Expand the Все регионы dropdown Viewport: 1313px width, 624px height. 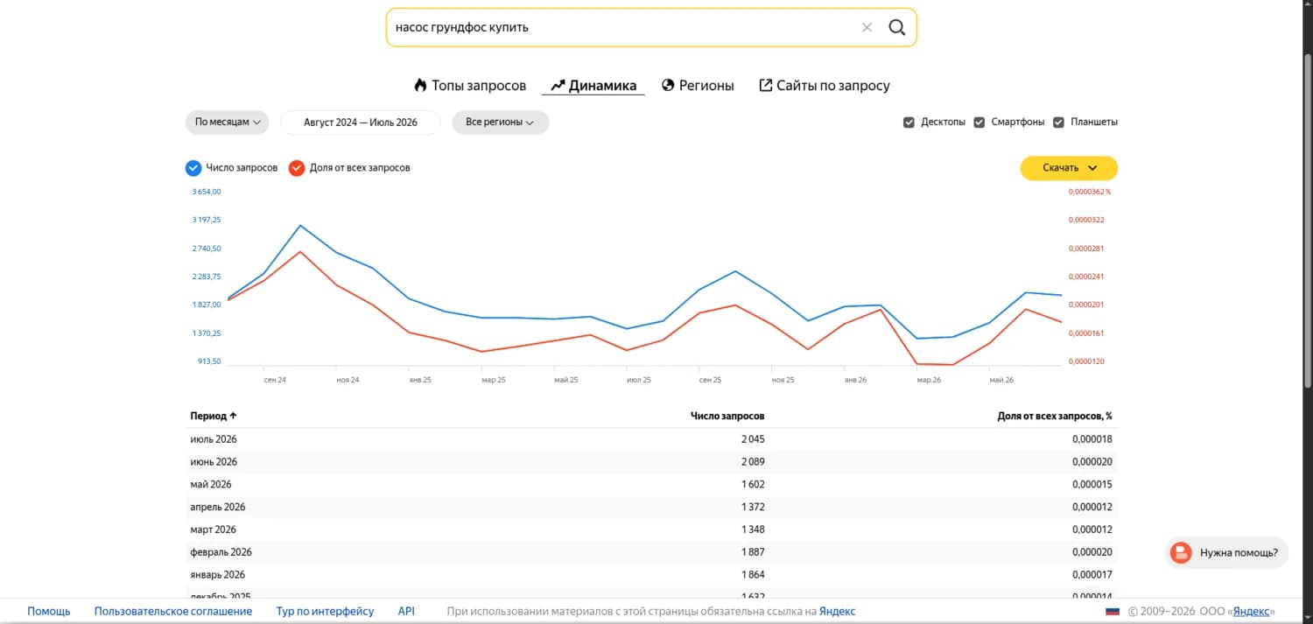pos(500,123)
